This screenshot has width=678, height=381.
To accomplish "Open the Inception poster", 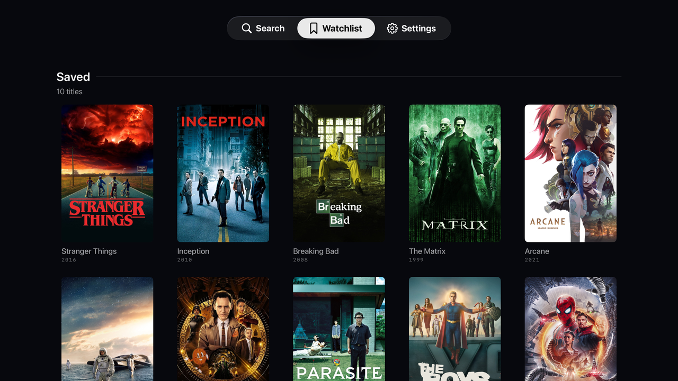I will [x=223, y=173].
